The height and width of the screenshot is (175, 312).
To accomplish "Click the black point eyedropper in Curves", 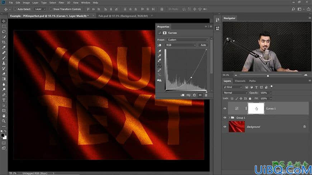I will 159,51.
